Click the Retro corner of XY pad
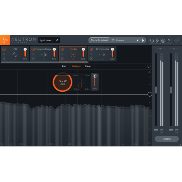Image resolution: width=182 pixels, height=182 pixels. [x=76, y=75]
